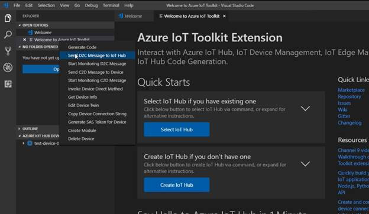Open the Go menu

point(77,5)
